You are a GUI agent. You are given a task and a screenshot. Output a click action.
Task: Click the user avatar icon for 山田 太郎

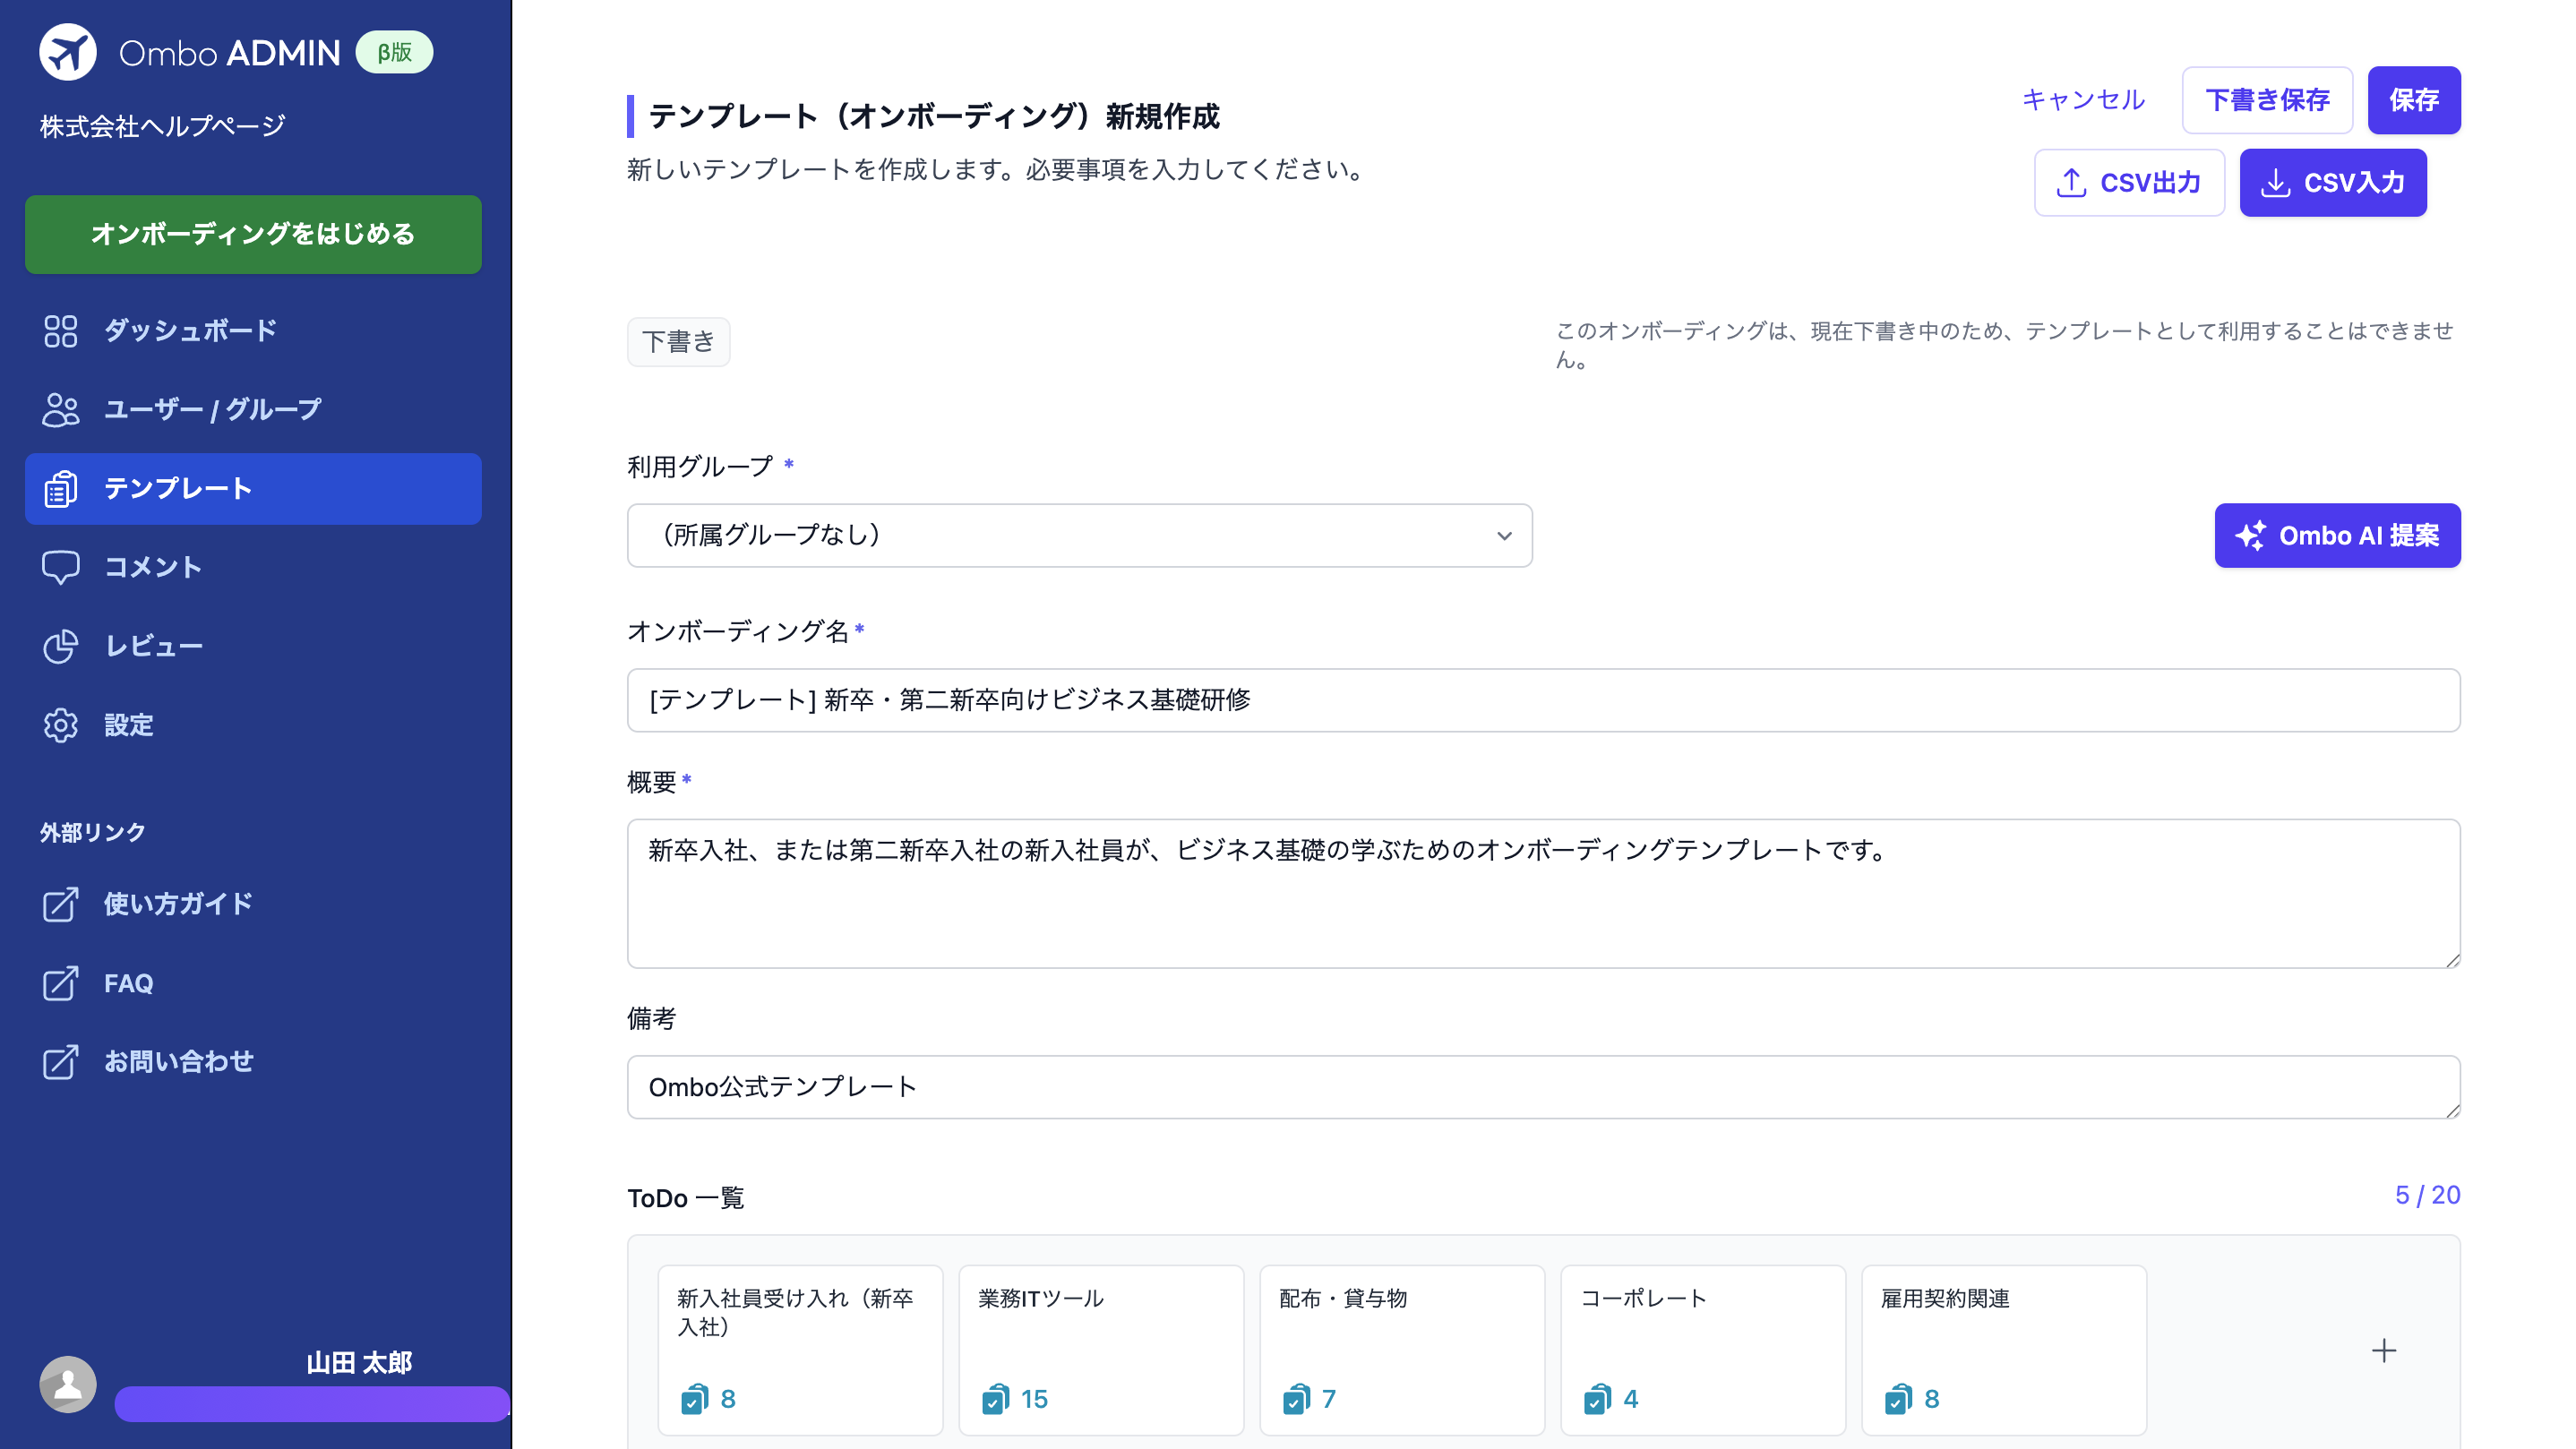[x=68, y=1384]
